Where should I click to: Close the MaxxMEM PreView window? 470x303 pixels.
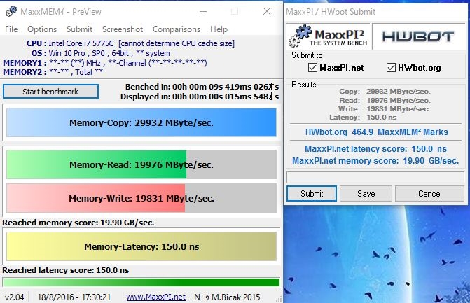coord(267,11)
